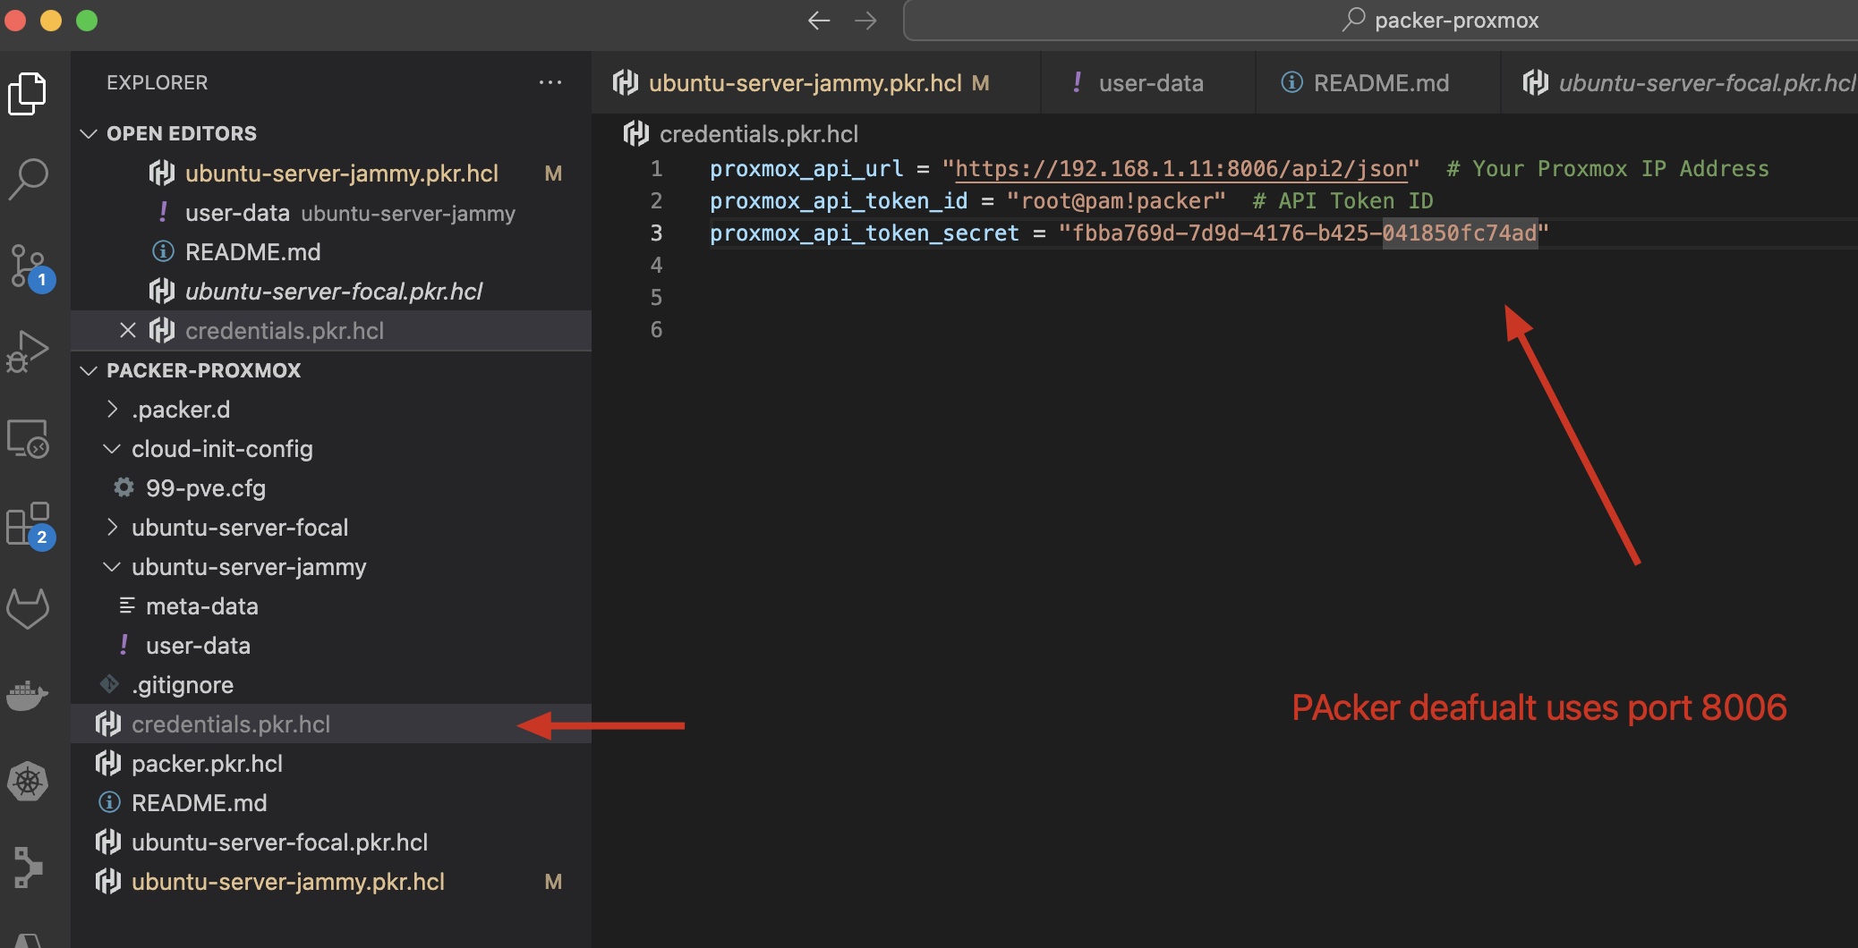The width and height of the screenshot is (1858, 948).
Task: Open Kubernetes view in activity bar
Action: point(28,781)
